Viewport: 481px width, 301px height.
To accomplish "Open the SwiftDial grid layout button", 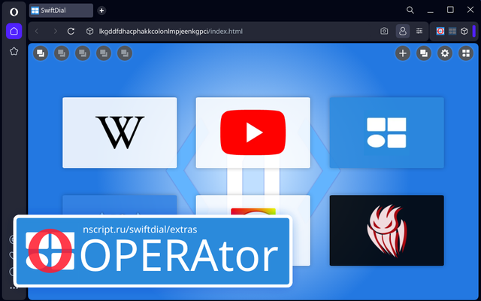I will [466, 53].
